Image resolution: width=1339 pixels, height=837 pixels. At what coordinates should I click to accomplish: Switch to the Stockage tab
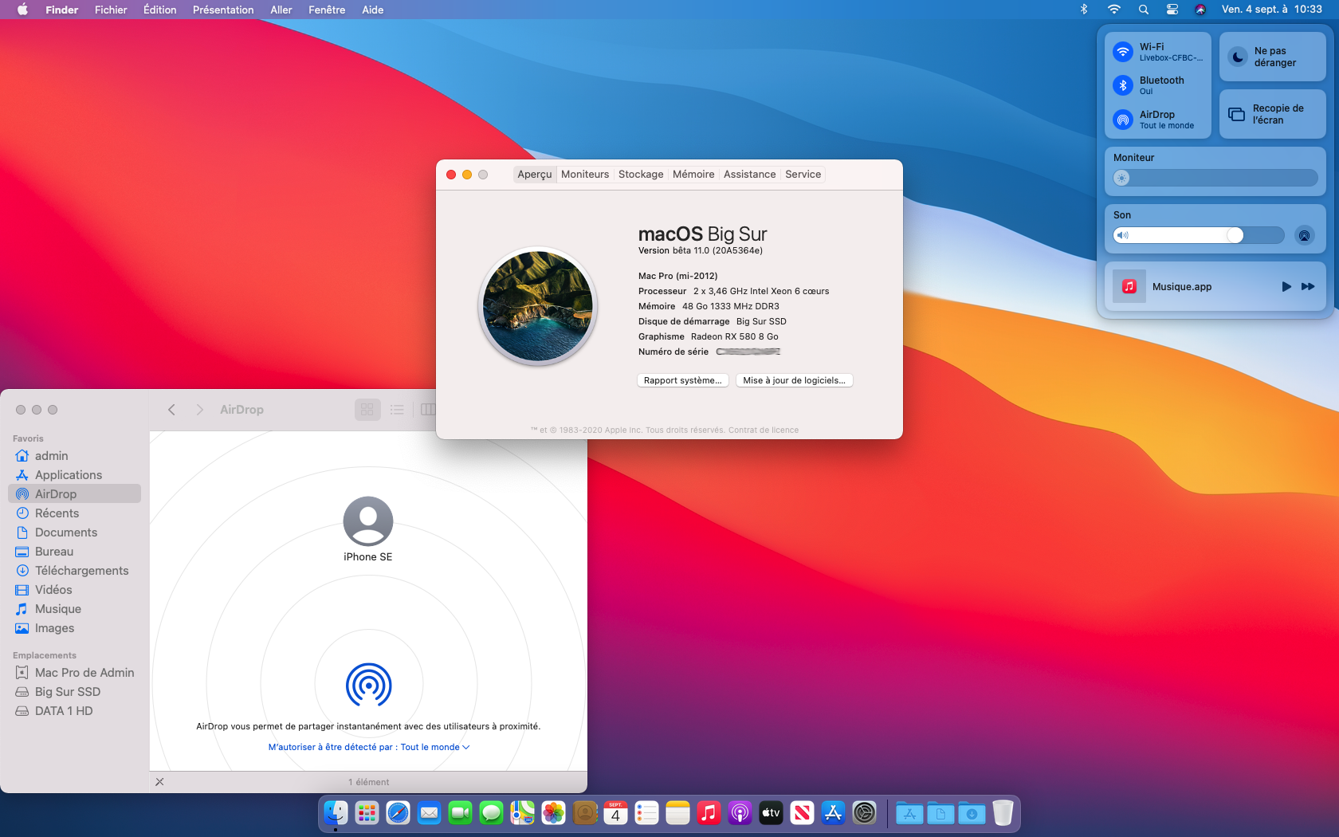click(x=641, y=174)
